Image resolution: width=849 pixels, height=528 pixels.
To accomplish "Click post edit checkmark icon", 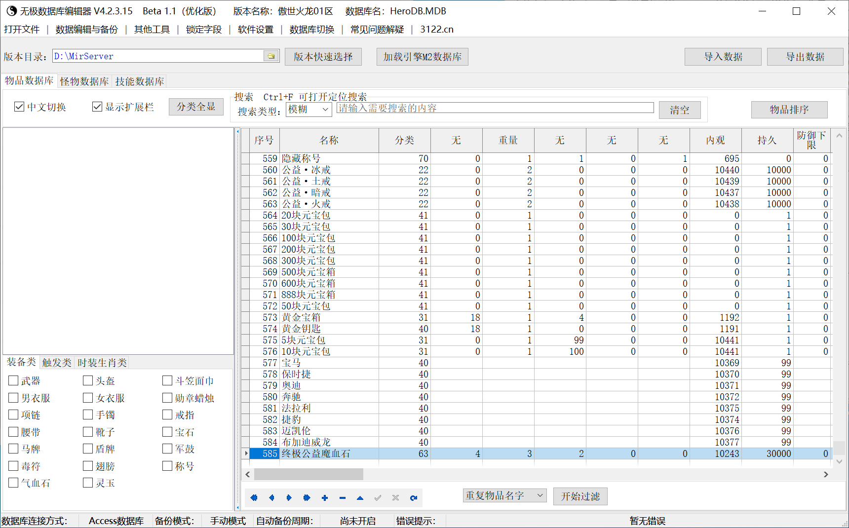I will tap(378, 498).
